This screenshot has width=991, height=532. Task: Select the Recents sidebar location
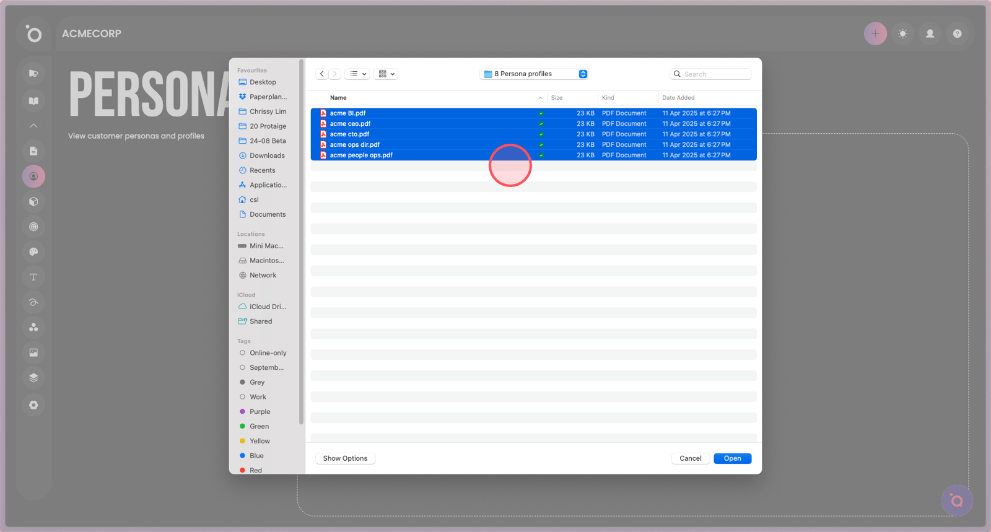[262, 170]
